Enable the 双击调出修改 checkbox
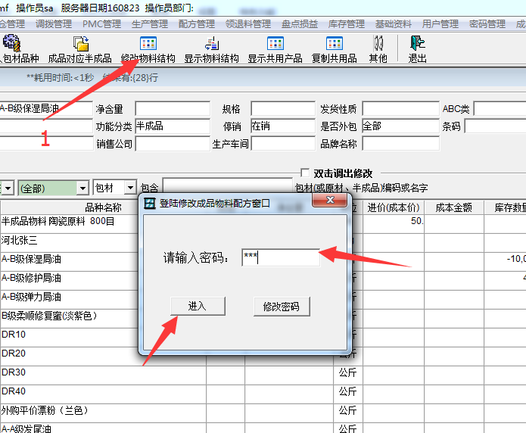The width and height of the screenshot is (526, 433). coord(305,173)
